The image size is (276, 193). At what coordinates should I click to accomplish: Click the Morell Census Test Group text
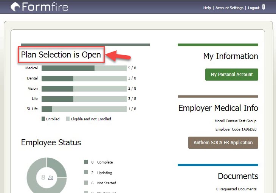pos(236,121)
